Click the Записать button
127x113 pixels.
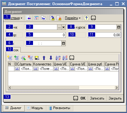click(x=97, y=98)
